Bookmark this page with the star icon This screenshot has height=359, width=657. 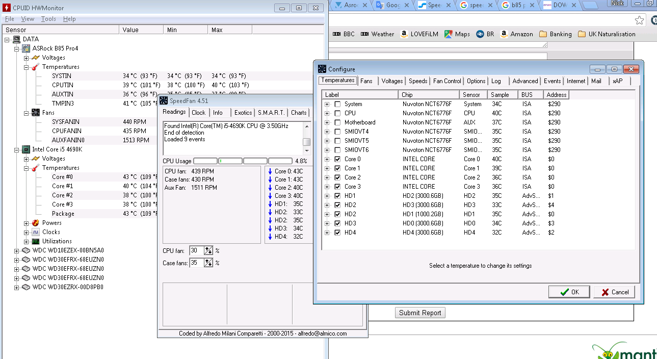tap(640, 20)
